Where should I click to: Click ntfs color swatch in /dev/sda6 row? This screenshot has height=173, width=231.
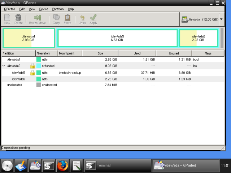(x=39, y=79)
